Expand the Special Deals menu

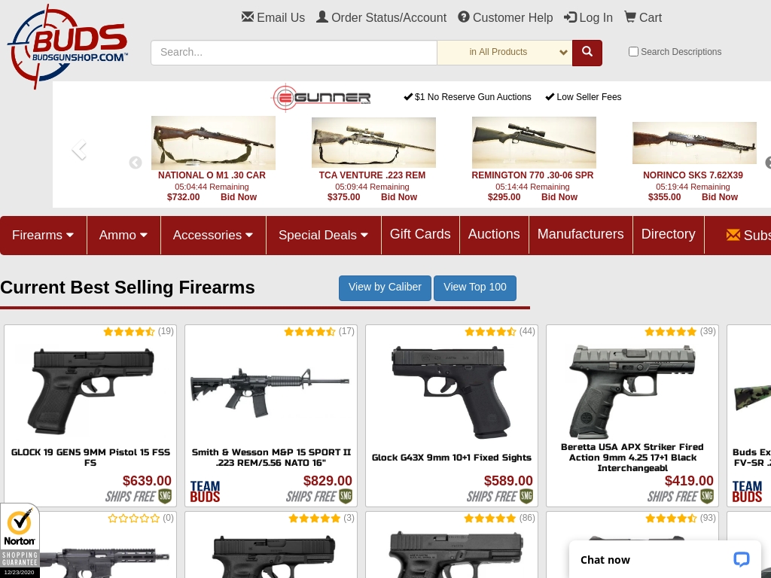click(x=324, y=235)
